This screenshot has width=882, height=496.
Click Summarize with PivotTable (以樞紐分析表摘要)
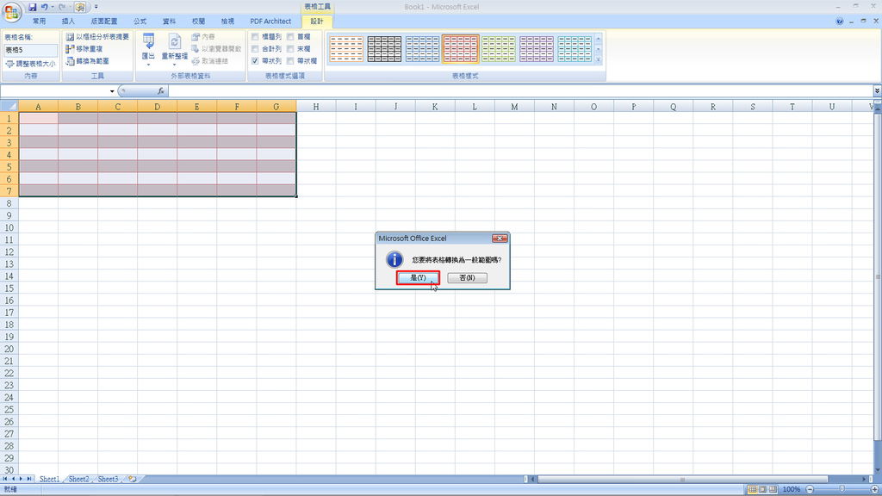[97, 36]
